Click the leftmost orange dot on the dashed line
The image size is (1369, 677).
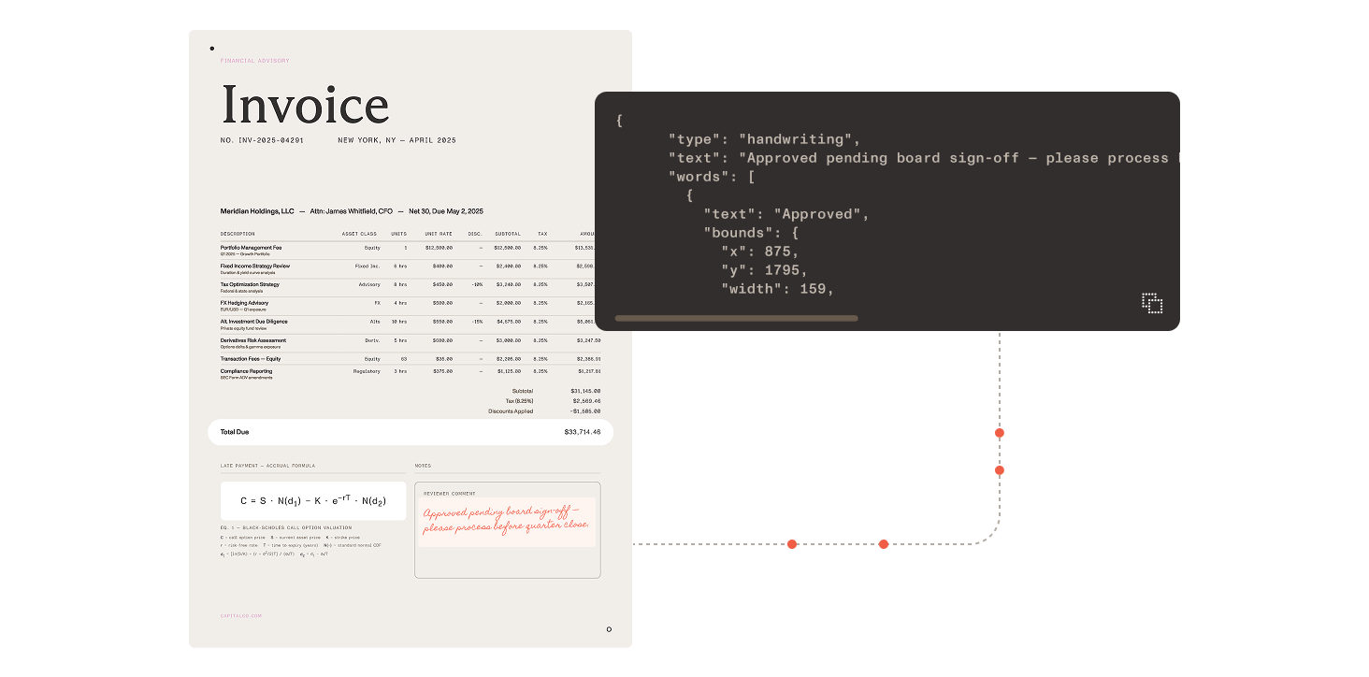pyautogui.click(x=793, y=542)
